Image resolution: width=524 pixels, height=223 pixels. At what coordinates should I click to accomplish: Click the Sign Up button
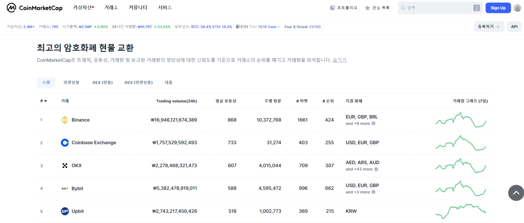[498, 8]
